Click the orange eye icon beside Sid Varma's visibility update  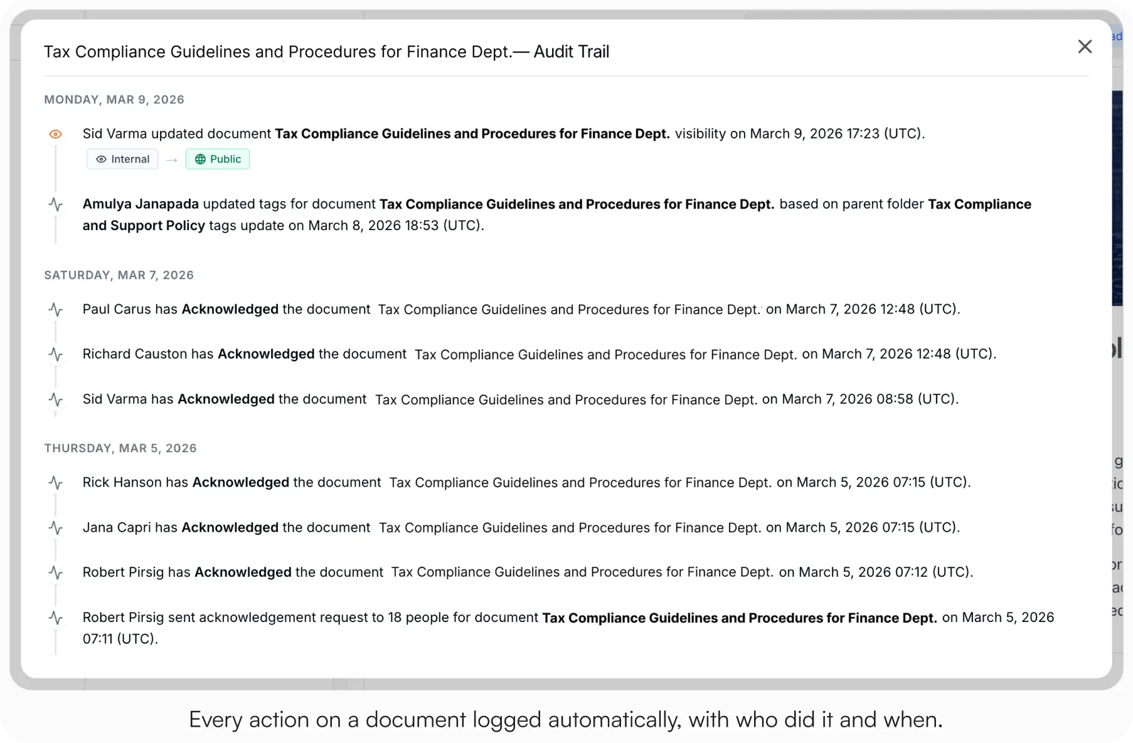point(56,134)
